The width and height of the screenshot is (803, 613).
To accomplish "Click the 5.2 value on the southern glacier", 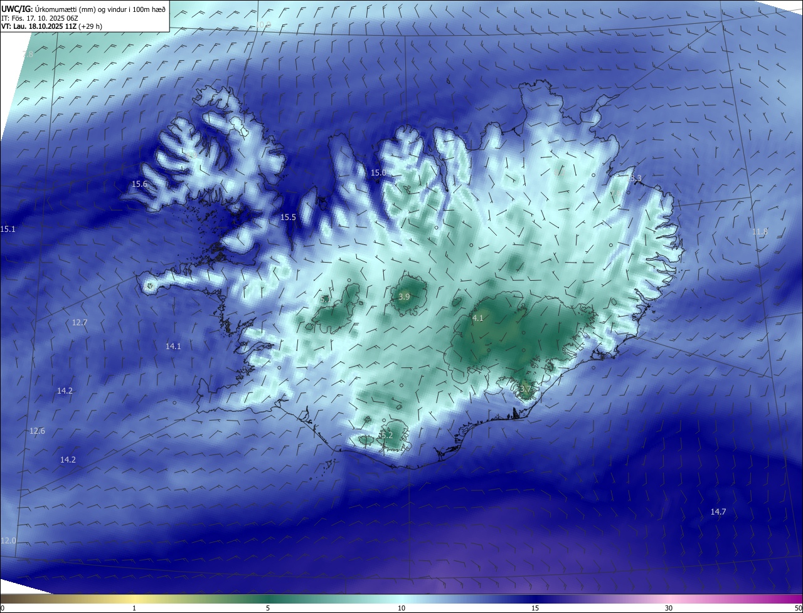I will pyautogui.click(x=387, y=435).
